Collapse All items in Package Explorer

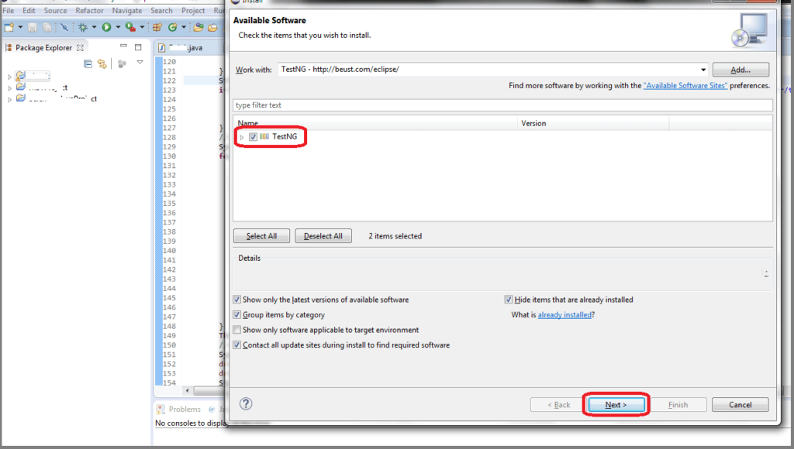[88, 63]
